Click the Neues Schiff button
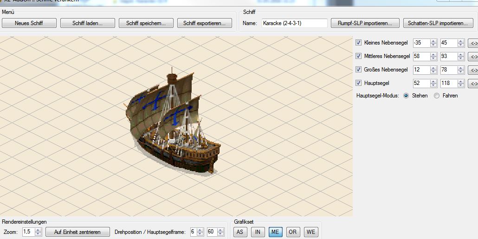 coord(29,23)
